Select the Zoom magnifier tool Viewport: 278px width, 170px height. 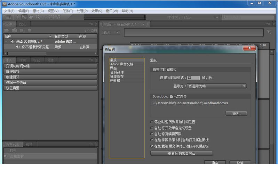(38, 17)
